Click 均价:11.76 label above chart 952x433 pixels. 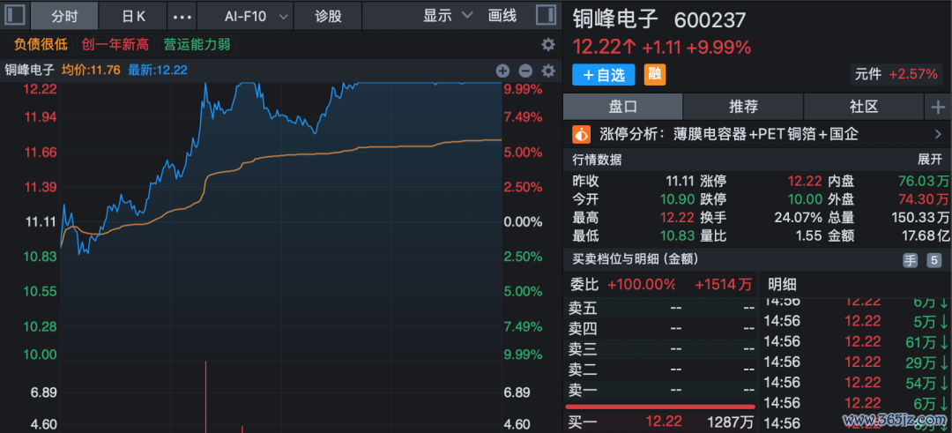[x=89, y=71]
